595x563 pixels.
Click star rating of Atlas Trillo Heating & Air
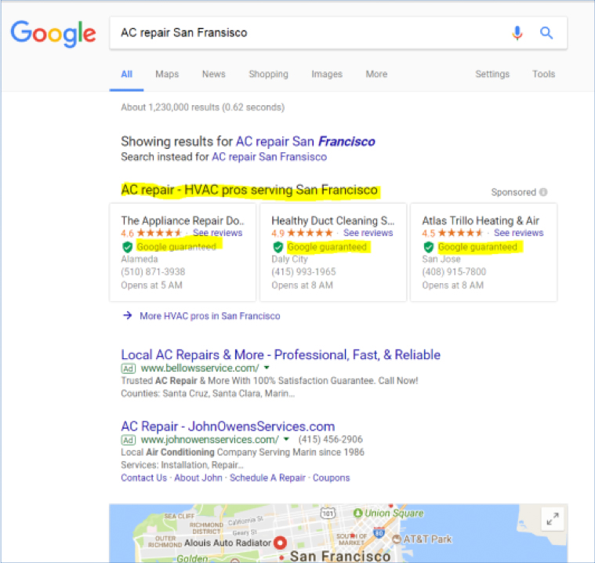460,233
